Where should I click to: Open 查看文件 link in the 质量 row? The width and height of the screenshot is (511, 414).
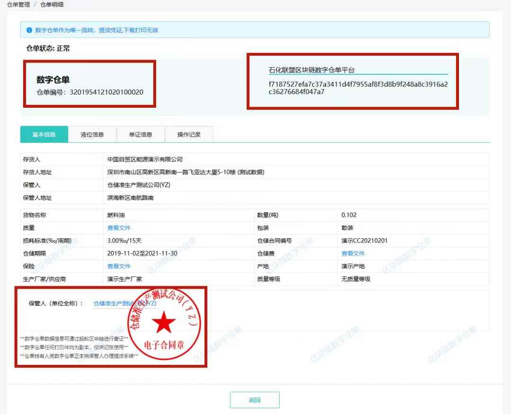(x=119, y=228)
